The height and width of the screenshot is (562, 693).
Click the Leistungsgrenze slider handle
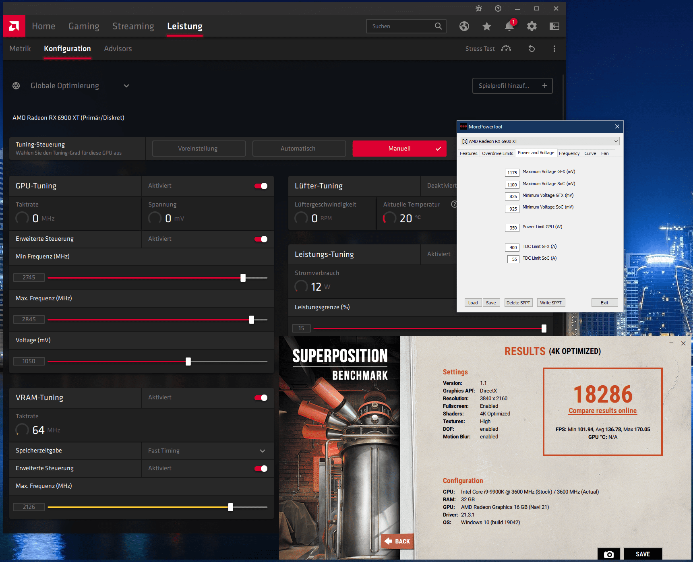[x=544, y=329]
